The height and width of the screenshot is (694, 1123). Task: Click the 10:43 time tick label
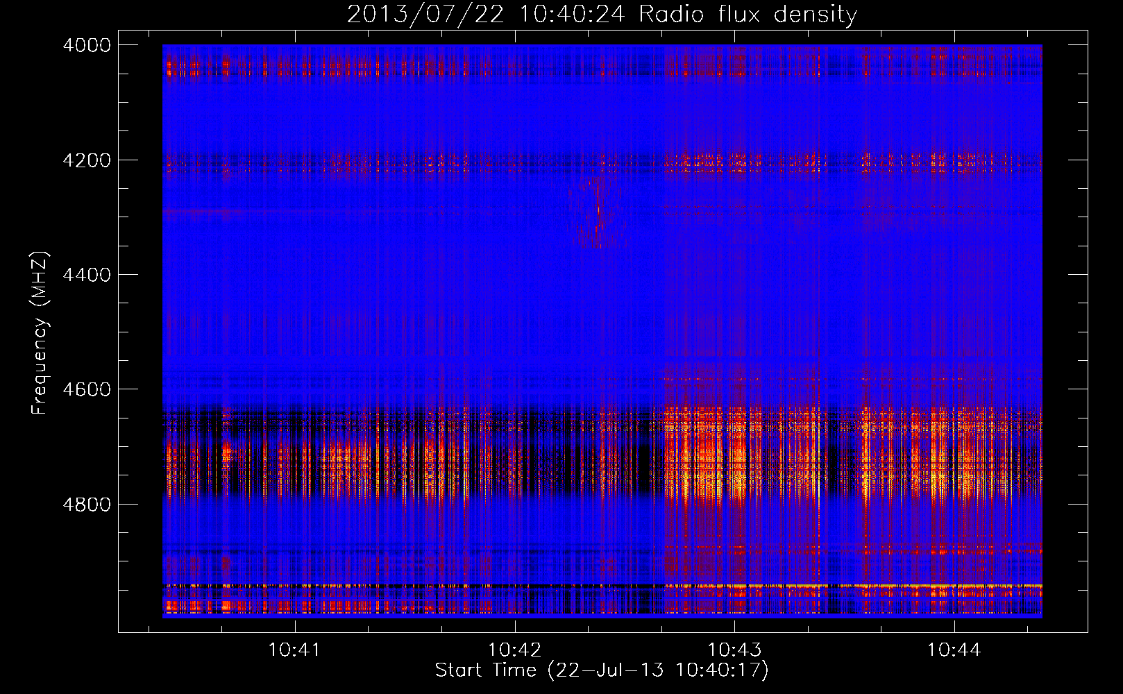point(734,650)
